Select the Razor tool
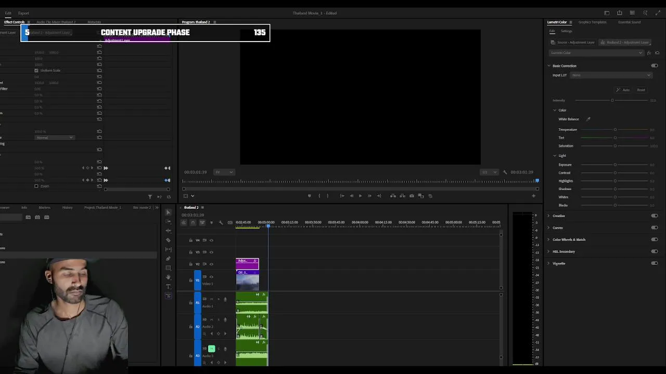666x374 pixels. 168,240
